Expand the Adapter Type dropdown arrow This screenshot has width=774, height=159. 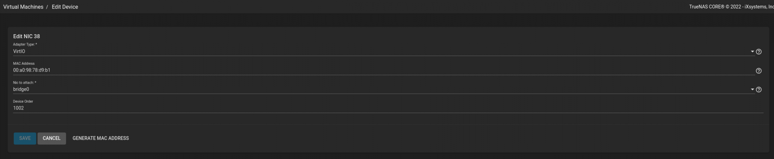pos(752,52)
